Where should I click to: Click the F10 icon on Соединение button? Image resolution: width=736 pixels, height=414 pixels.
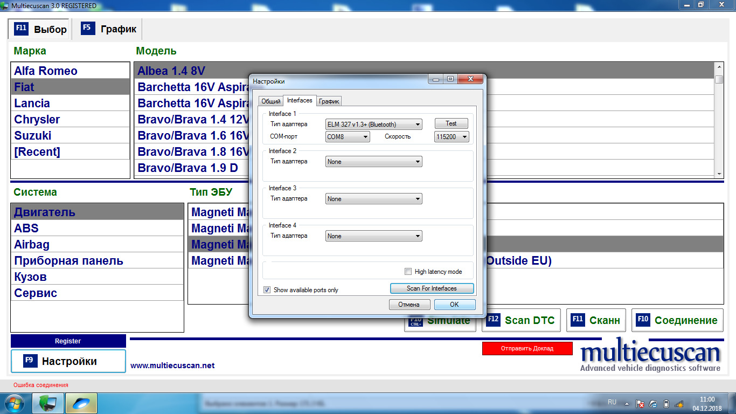pos(643,320)
